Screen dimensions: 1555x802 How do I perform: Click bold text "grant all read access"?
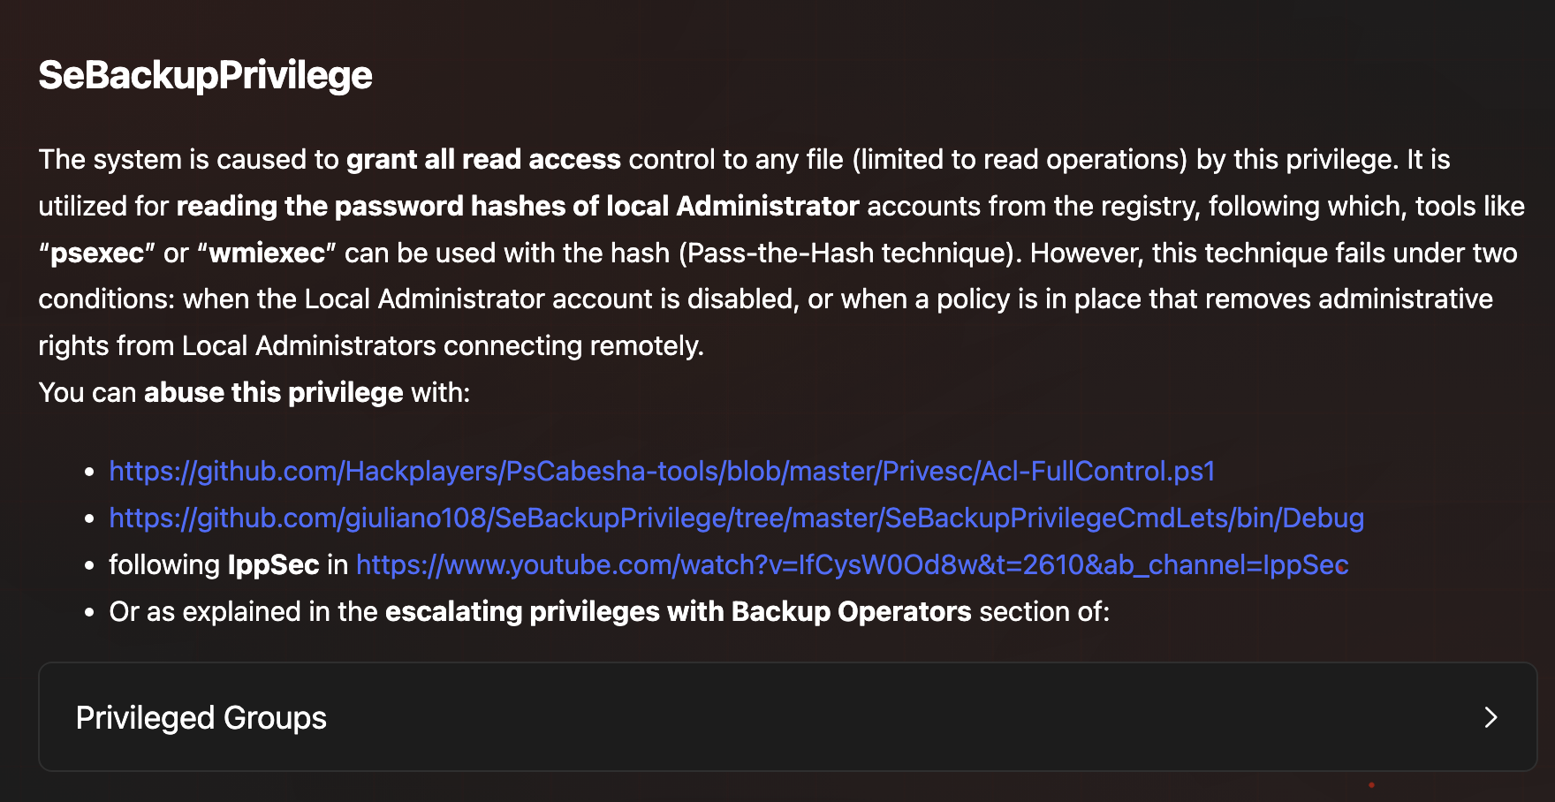483,160
